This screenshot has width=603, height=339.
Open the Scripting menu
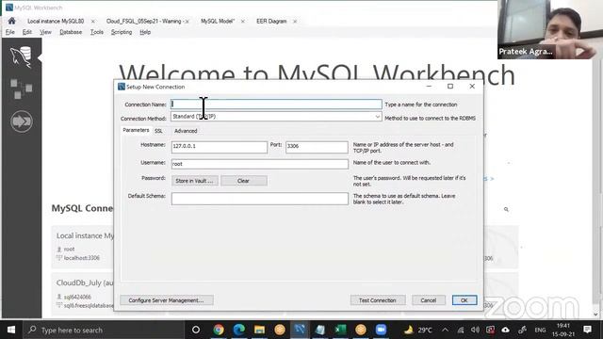click(122, 32)
